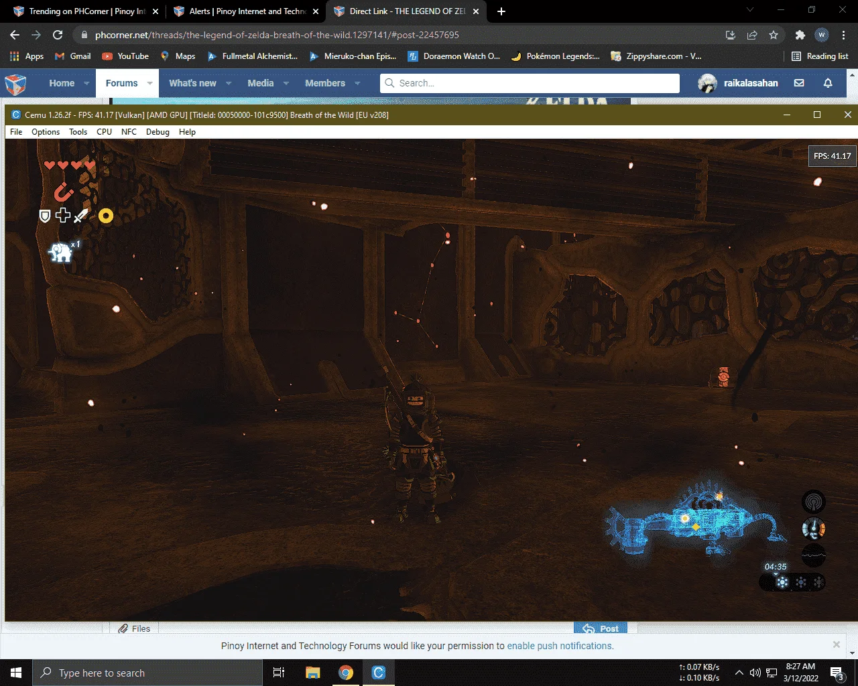Image resolution: width=858 pixels, height=686 pixels.
Task: Close the Alerts tab
Action: (x=316, y=11)
